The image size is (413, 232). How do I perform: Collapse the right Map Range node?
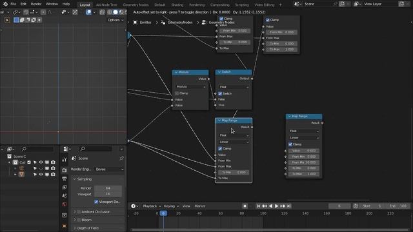click(290, 116)
